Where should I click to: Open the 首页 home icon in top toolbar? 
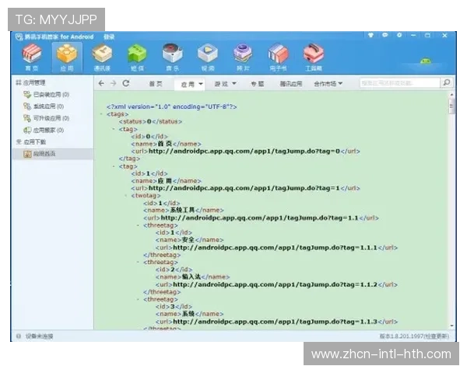[x=31, y=56]
